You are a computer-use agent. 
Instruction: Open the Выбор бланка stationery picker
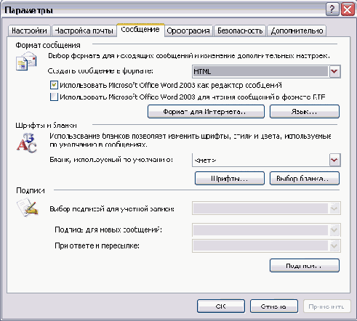click(305, 179)
